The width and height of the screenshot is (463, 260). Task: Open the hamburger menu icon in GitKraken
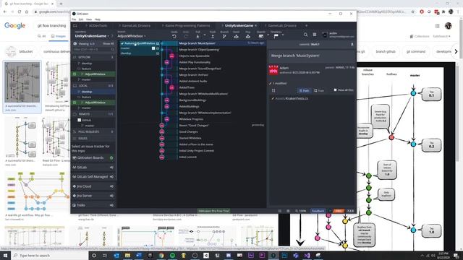[x=315, y=35]
